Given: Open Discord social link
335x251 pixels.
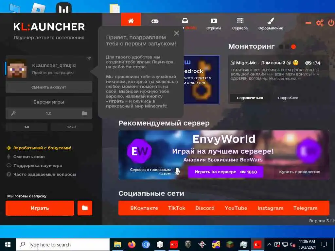Looking at the screenshot, I should pyautogui.click(x=205, y=208).
